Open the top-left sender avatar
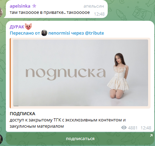Image resolution: width=155 pixels, height=146 pixels. click(1, 12)
